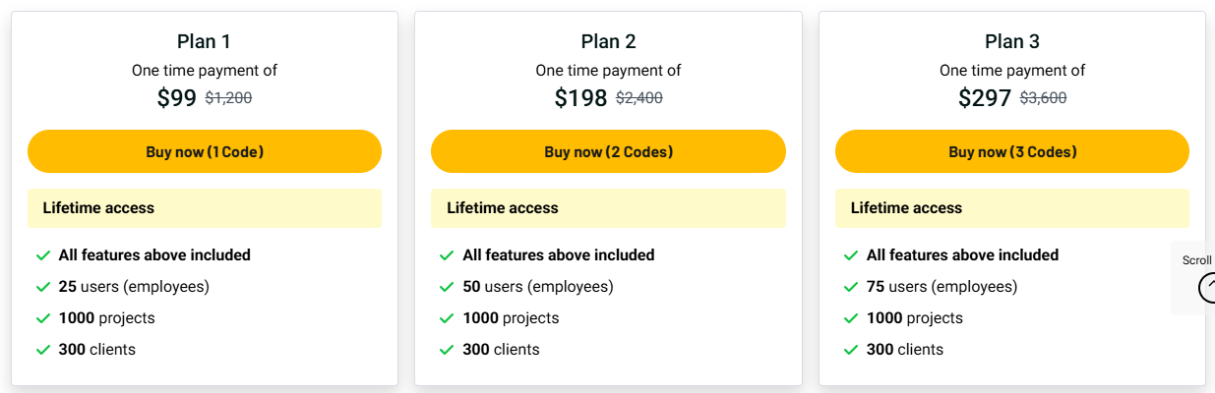The width and height of the screenshot is (1215, 393).
Task: Click checkmark next to Plan 3's 300 clients
Action: 851,350
